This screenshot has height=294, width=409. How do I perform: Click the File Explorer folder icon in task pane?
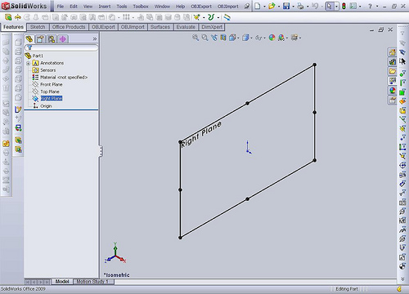tap(393, 71)
